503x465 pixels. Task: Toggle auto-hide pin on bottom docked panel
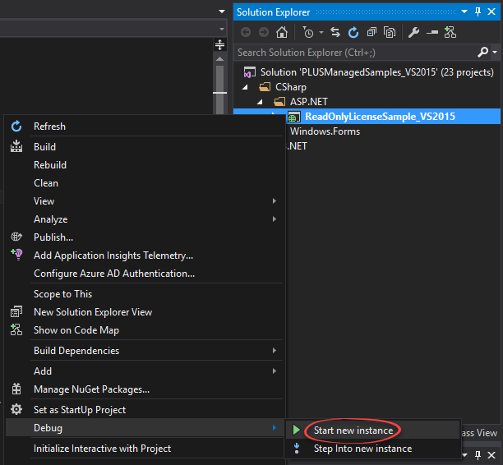pos(478,455)
